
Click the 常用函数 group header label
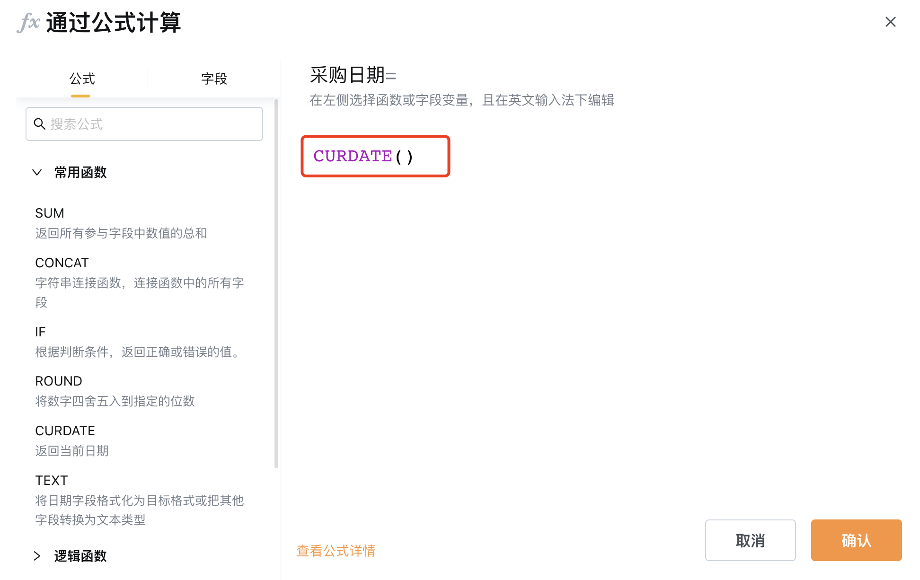click(x=80, y=172)
